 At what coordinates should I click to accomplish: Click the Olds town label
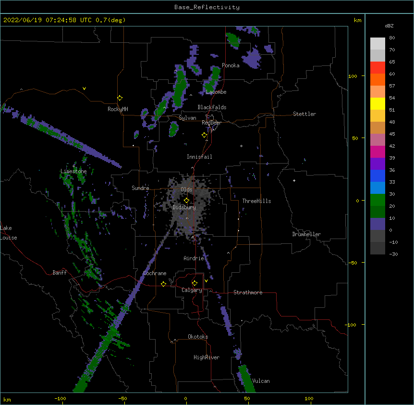[186, 190]
